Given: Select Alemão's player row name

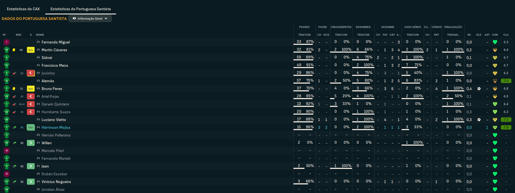Looking at the screenshot, I should point(48,81).
